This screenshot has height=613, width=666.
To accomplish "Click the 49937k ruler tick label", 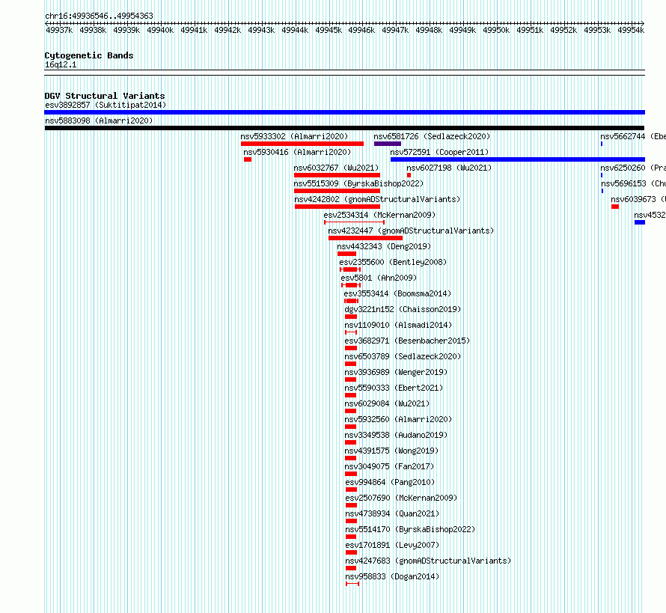I will point(59,30).
